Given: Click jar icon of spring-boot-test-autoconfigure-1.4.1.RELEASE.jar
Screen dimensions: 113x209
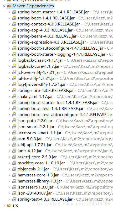Looking at the screenshot, I should click(14, 115).
